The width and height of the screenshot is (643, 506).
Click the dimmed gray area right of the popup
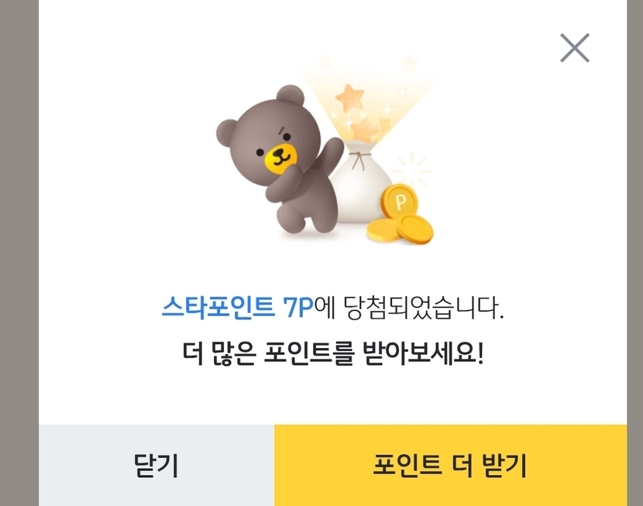pyautogui.click(x=634, y=253)
